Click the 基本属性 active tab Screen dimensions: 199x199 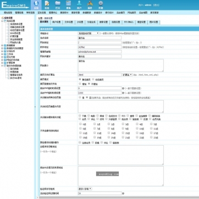coord(44,22)
